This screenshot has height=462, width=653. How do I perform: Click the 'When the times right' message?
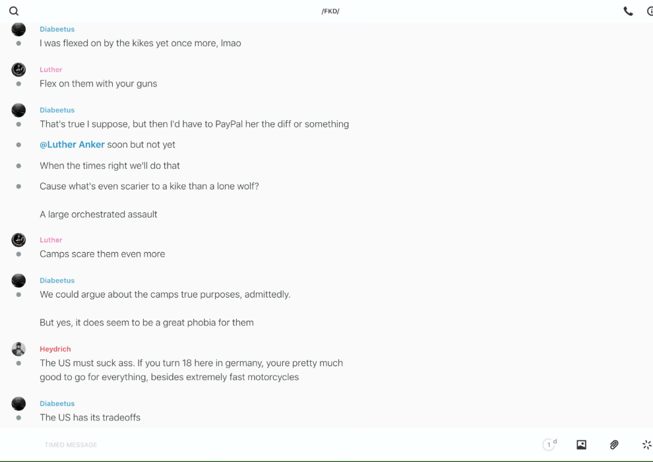point(109,166)
